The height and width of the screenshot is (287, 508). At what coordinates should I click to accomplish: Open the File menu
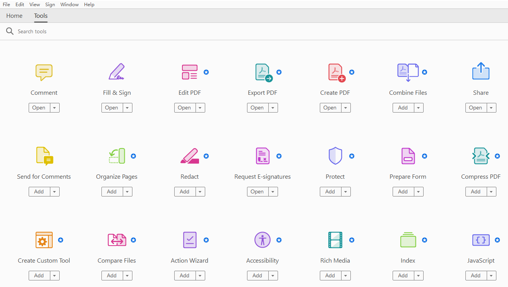(6, 5)
